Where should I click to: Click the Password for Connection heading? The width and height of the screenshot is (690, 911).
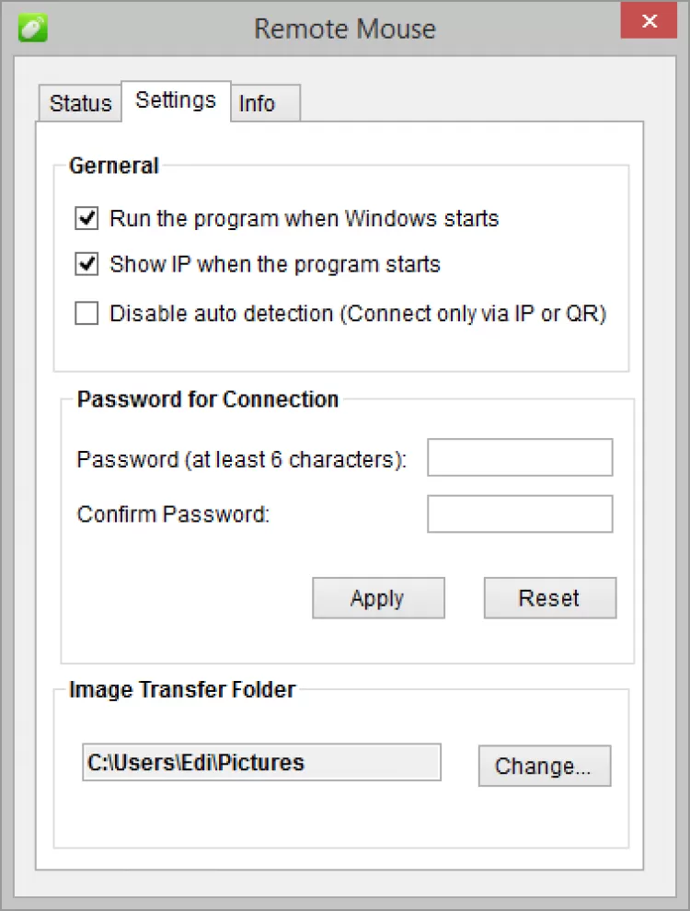pyautogui.click(x=208, y=399)
